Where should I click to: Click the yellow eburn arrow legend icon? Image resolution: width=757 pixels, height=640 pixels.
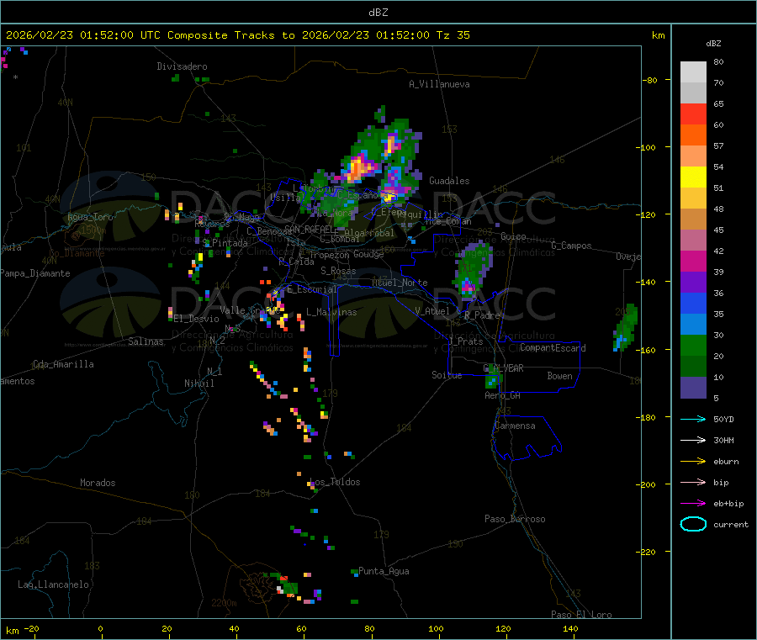[x=693, y=461]
